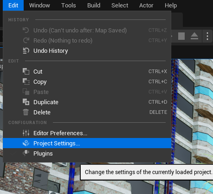The width and height of the screenshot is (213, 194).
Task: Click the Cut icon in Edit menu
Action: 26,71
